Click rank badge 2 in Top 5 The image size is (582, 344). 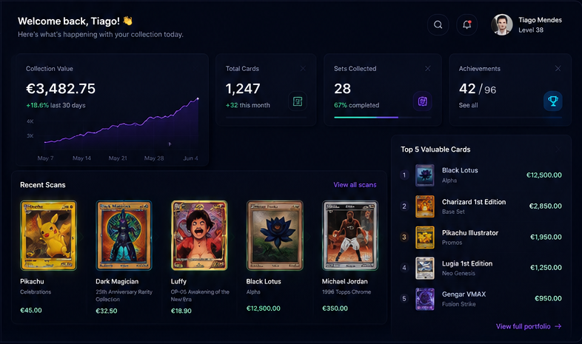point(404,206)
